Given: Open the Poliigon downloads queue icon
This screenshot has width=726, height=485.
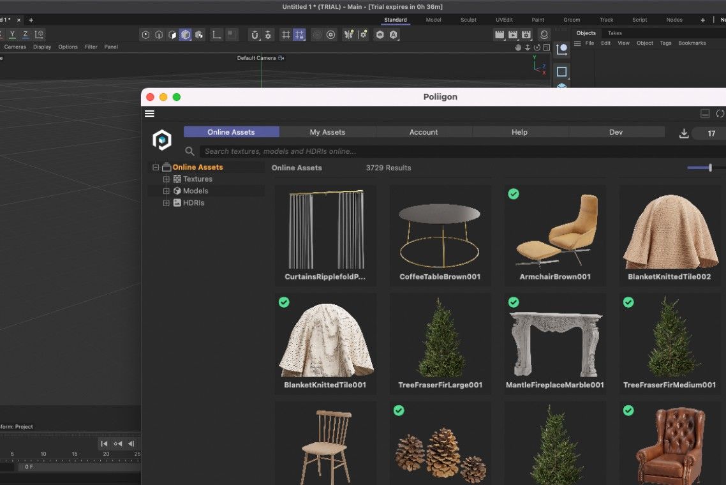Looking at the screenshot, I should pyautogui.click(x=684, y=133).
